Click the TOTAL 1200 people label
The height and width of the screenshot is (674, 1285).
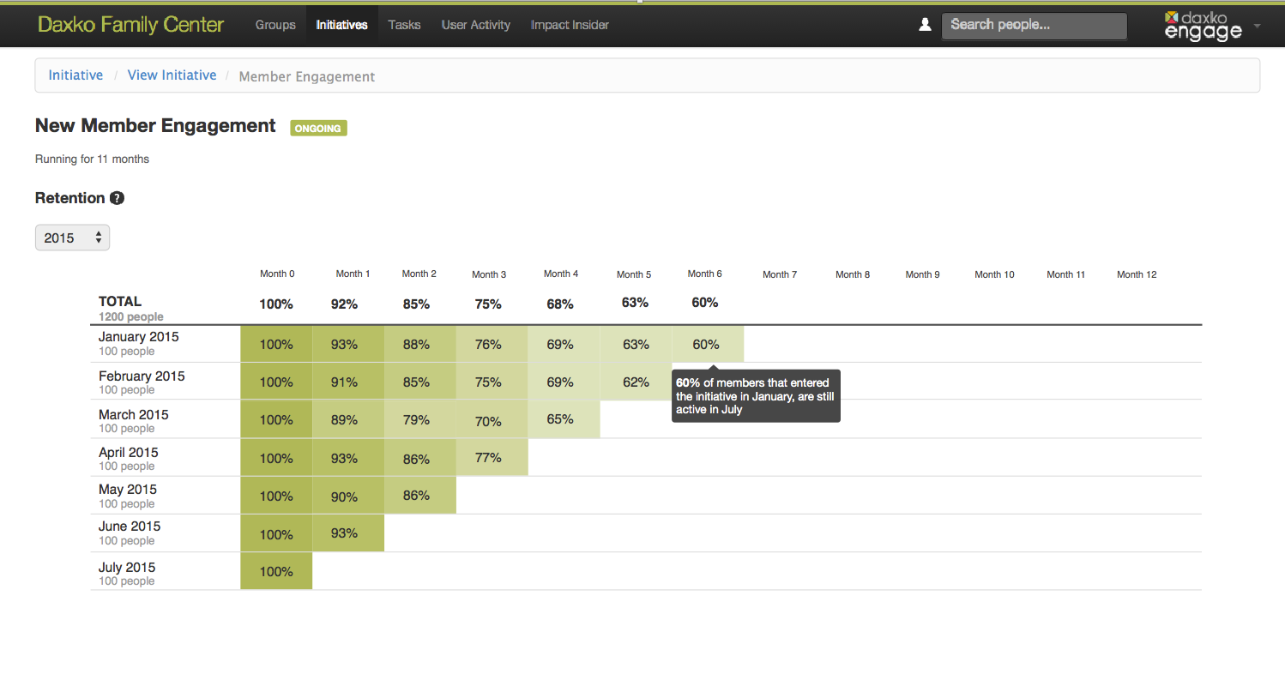(130, 309)
